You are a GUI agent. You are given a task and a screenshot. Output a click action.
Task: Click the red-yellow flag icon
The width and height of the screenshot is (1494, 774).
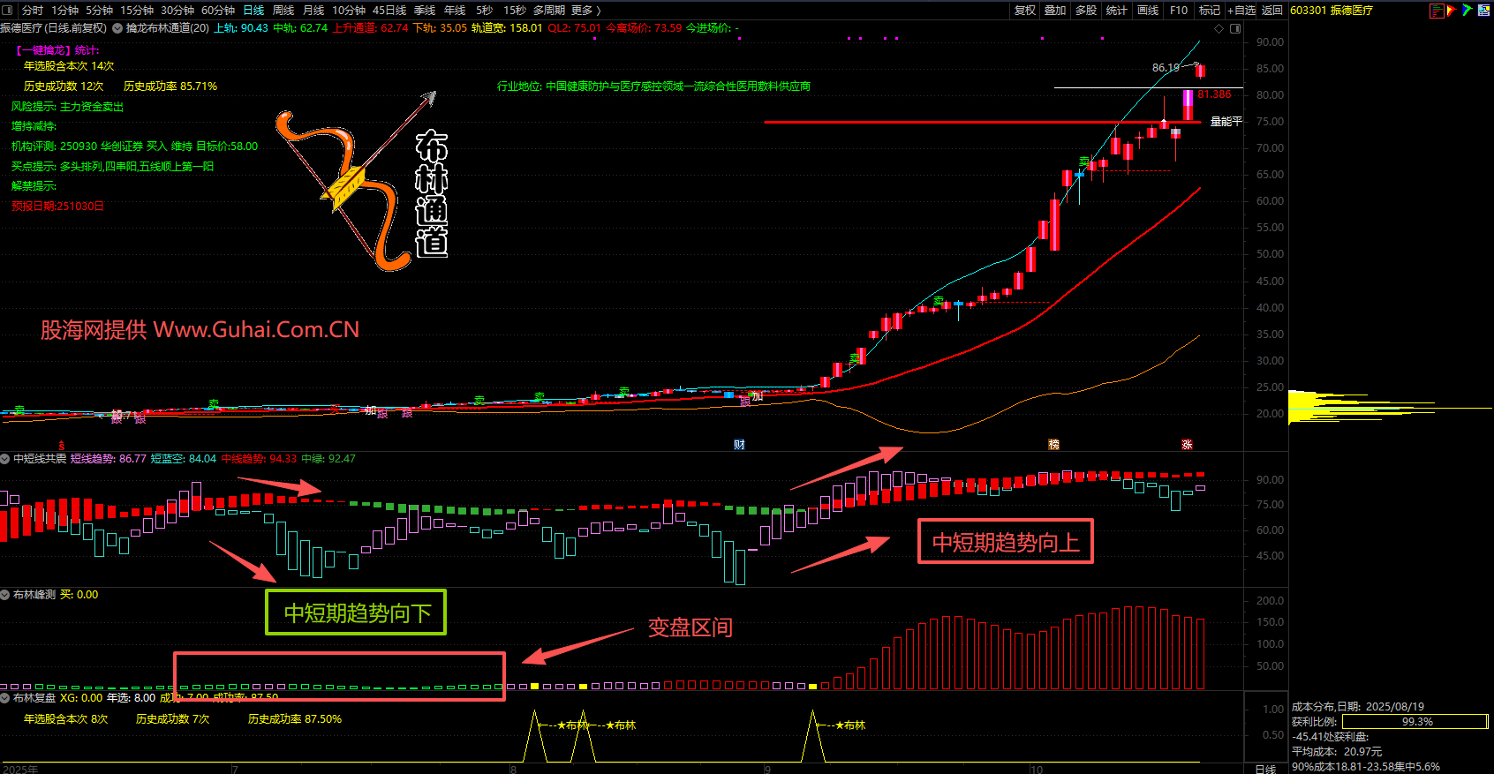(1452, 11)
